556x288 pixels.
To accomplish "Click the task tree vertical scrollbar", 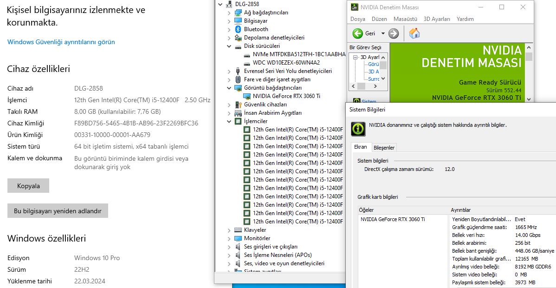I will tap(383, 68).
